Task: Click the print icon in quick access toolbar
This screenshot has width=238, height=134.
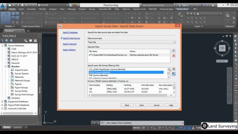Action: (x=22, y=5)
